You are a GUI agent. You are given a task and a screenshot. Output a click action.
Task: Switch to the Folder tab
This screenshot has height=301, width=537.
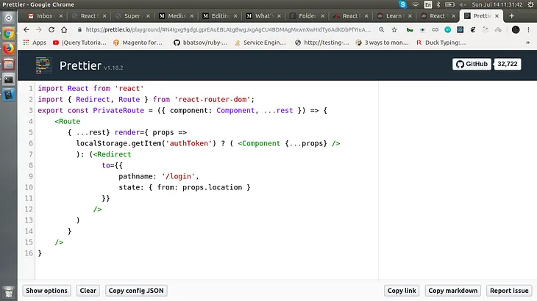pyautogui.click(x=307, y=15)
